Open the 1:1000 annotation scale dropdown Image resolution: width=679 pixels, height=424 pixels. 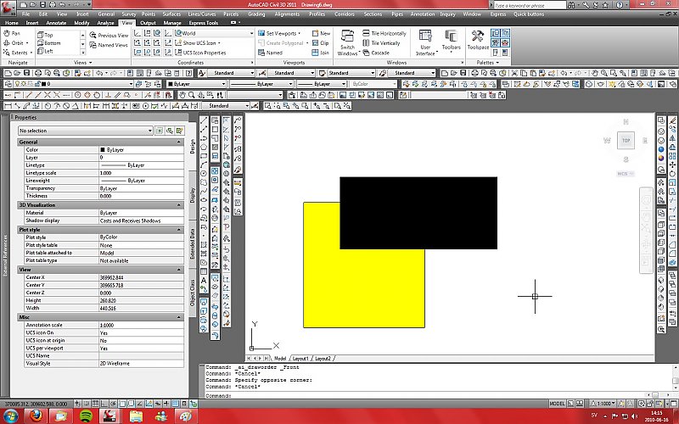603,404
